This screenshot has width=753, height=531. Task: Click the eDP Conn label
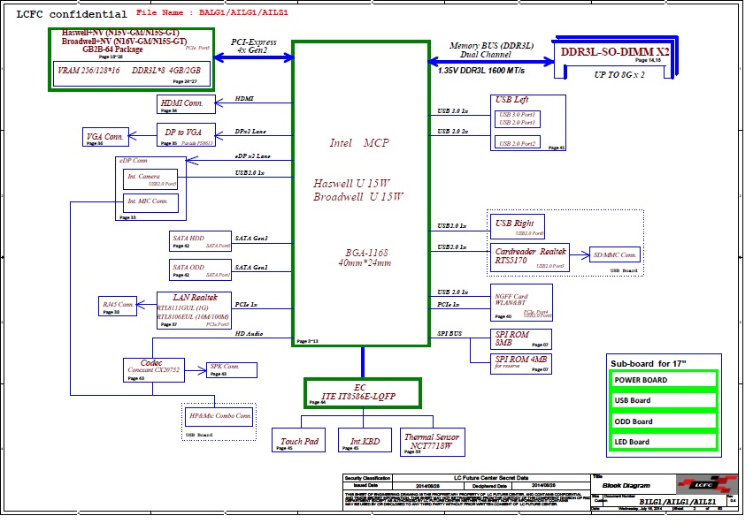[134, 161]
